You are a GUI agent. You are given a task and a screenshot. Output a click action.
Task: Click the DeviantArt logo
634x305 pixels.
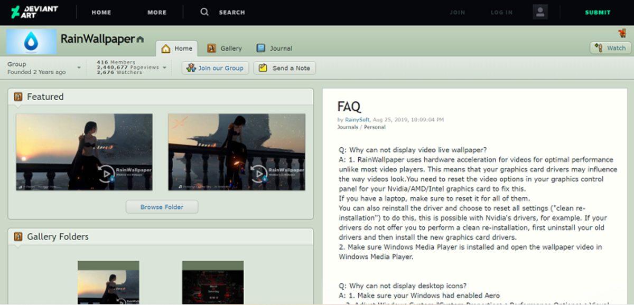[34, 12]
